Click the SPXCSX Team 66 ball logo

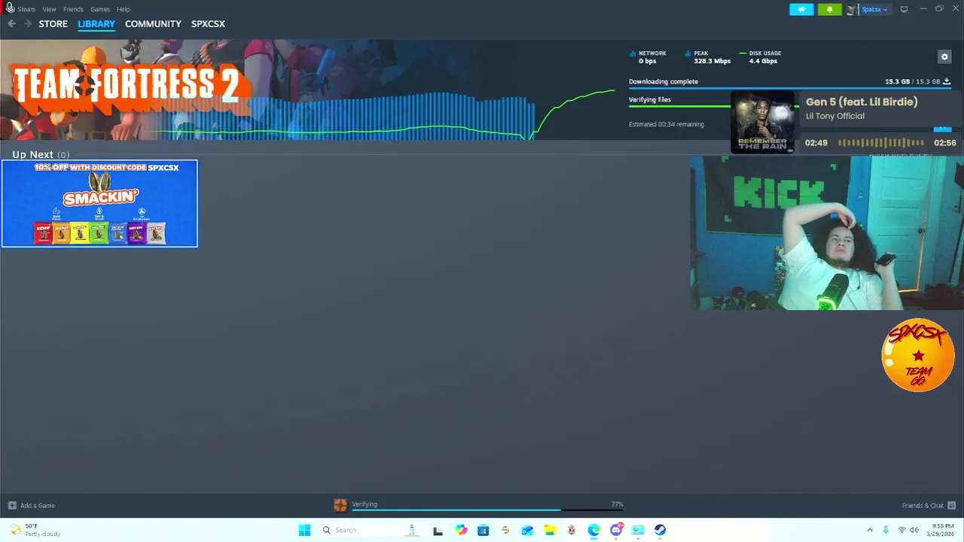[x=918, y=355]
